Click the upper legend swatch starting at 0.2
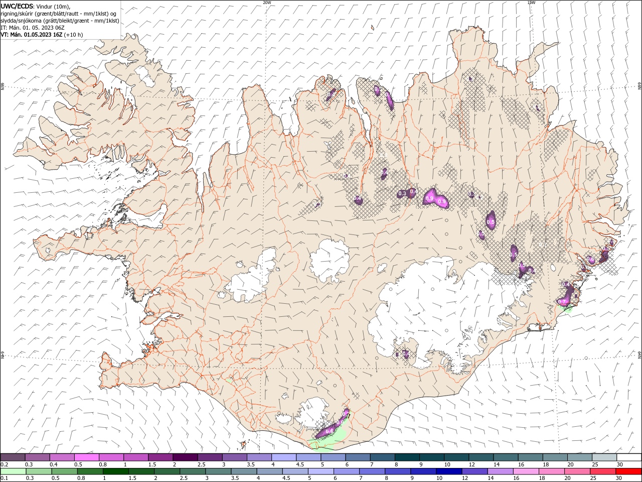The height and width of the screenshot is (482, 642). click(x=13, y=457)
